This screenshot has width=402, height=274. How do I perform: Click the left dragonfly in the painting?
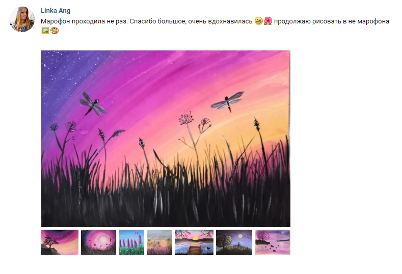tap(93, 104)
